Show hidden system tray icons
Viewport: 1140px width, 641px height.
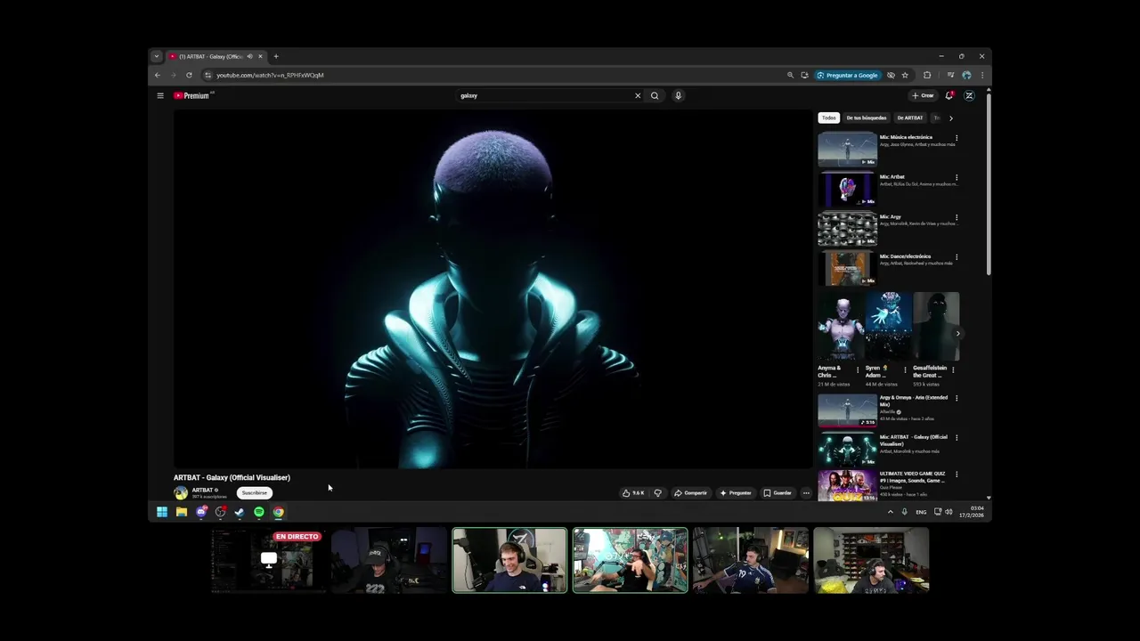point(890,512)
